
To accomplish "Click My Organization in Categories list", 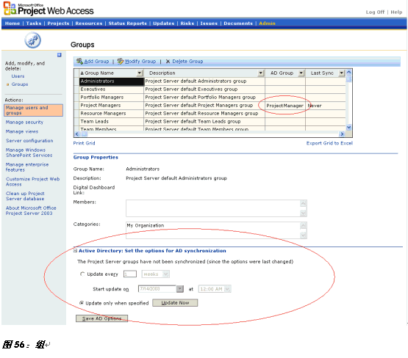I will pyautogui.click(x=146, y=225).
